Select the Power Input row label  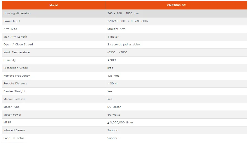(x=12, y=21)
